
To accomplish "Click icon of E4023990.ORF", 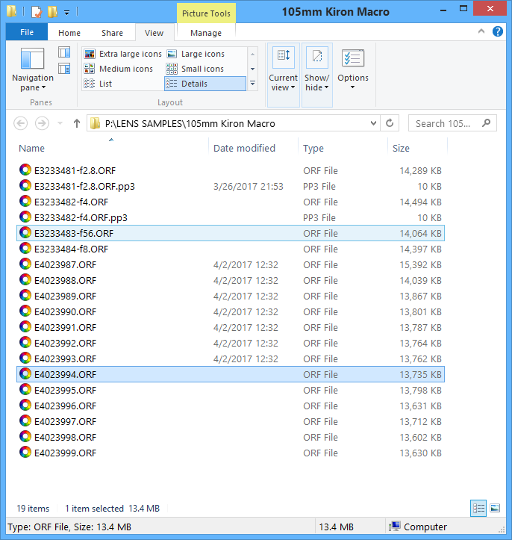I will (x=25, y=311).
